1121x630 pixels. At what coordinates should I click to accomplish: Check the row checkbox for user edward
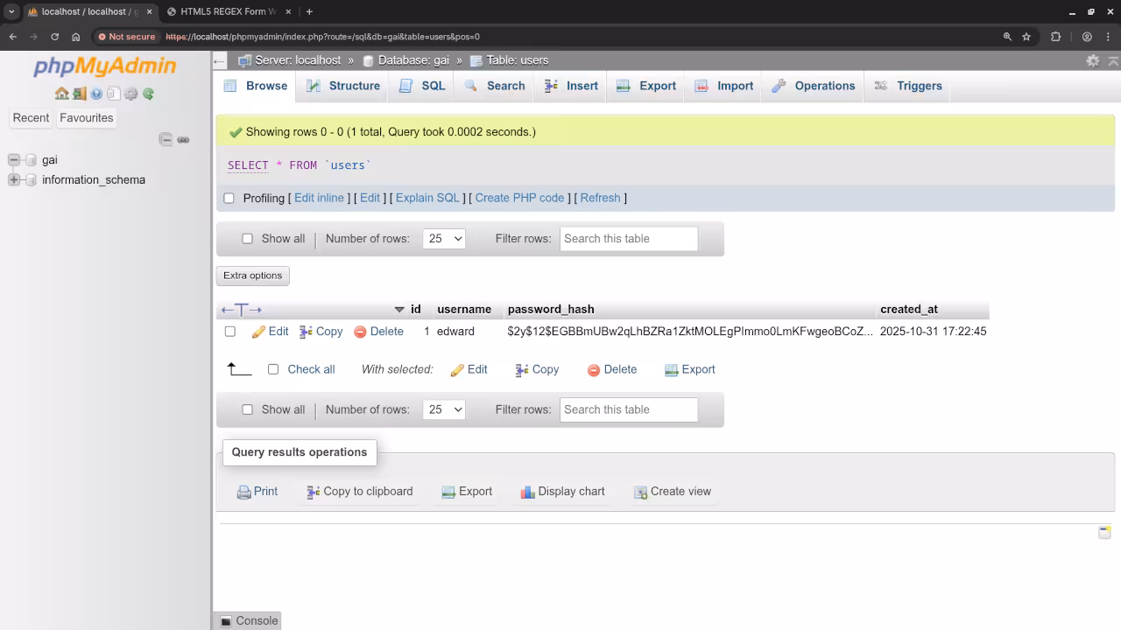click(229, 331)
